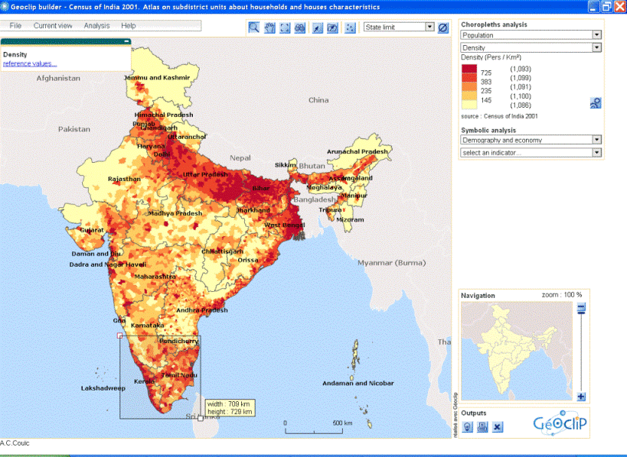Click the scattered dots icon in toolbar

[350, 28]
